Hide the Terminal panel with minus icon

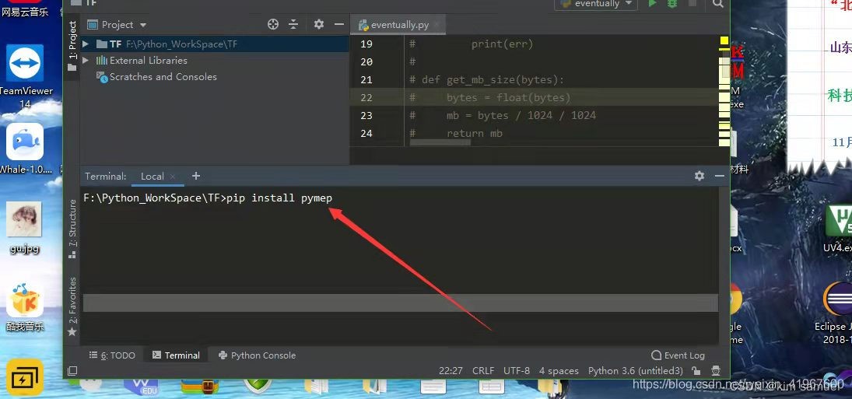coord(720,176)
